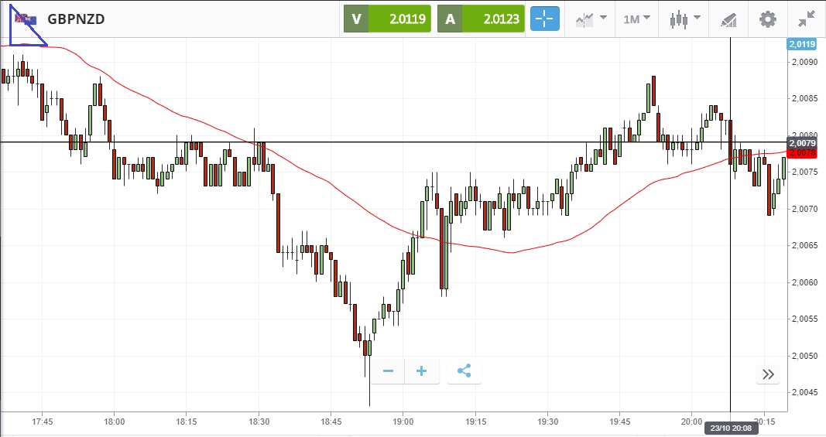Jump to latest candles with double-arrow button

tap(768, 374)
